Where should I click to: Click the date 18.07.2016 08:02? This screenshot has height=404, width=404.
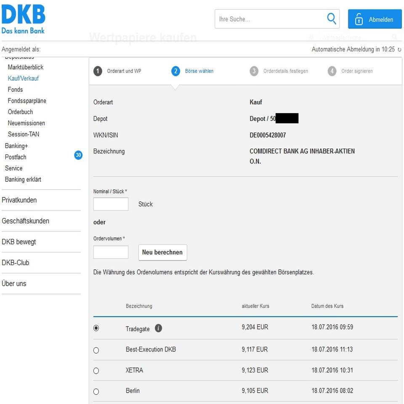(x=332, y=391)
